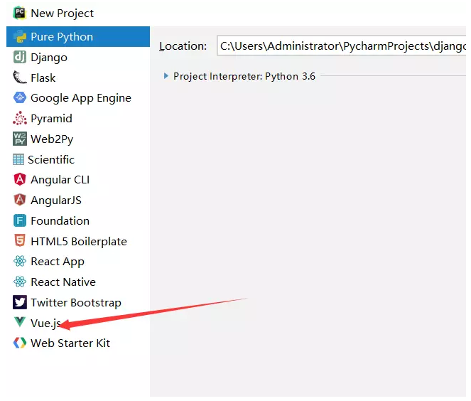This screenshot has height=401, width=471.
Task: Click the Google App Engine icon
Action: (x=20, y=97)
